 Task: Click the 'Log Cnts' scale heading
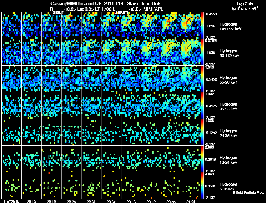(x=245, y=4)
